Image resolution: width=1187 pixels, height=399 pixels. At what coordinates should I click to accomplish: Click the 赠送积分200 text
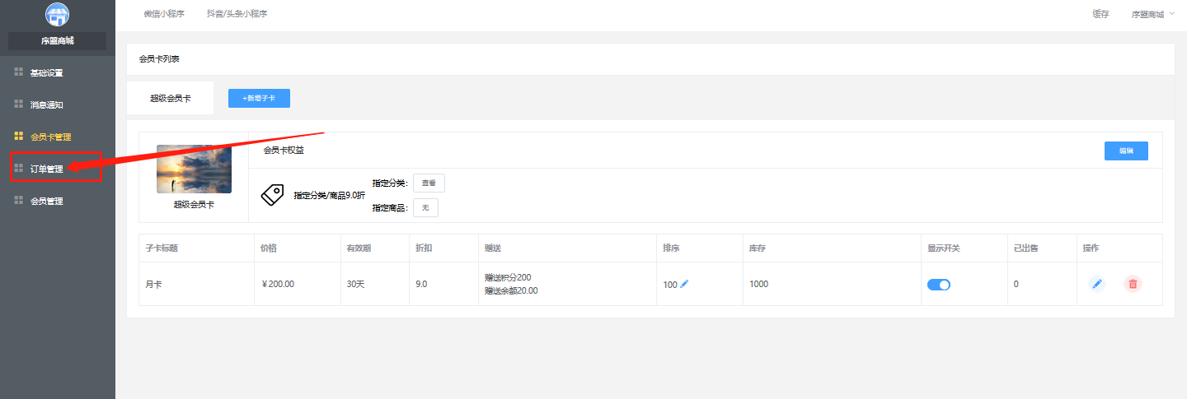[508, 277]
